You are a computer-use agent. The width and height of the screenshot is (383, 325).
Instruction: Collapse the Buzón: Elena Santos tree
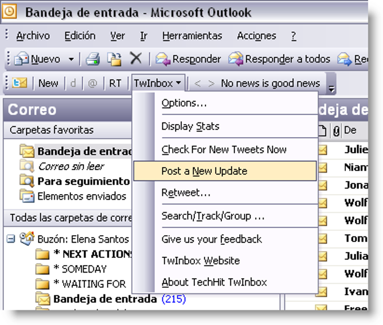(11, 239)
